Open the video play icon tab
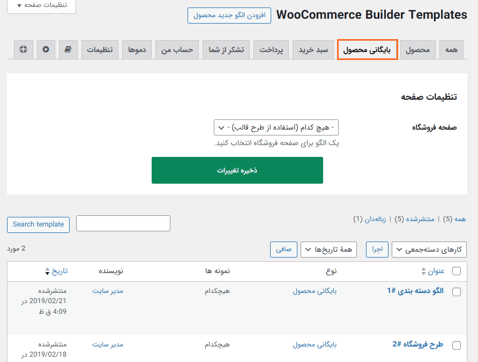The image size is (478, 362). click(x=46, y=49)
